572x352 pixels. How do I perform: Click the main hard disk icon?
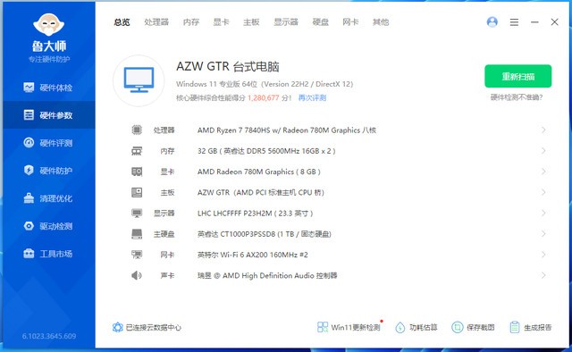[137, 234]
